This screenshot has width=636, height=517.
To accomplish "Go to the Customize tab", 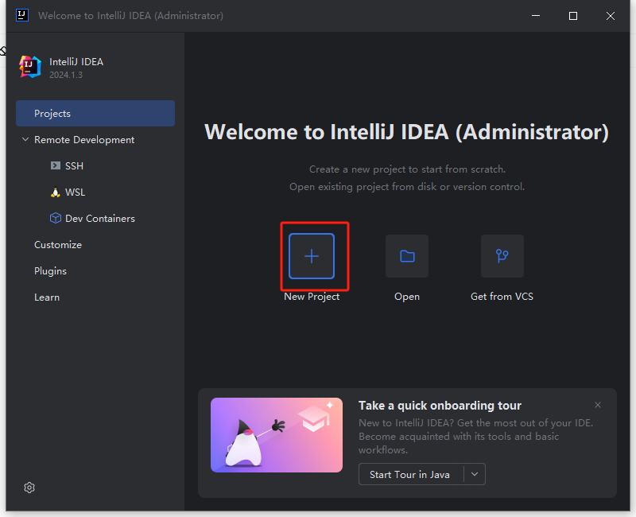I will pyautogui.click(x=58, y=245).
